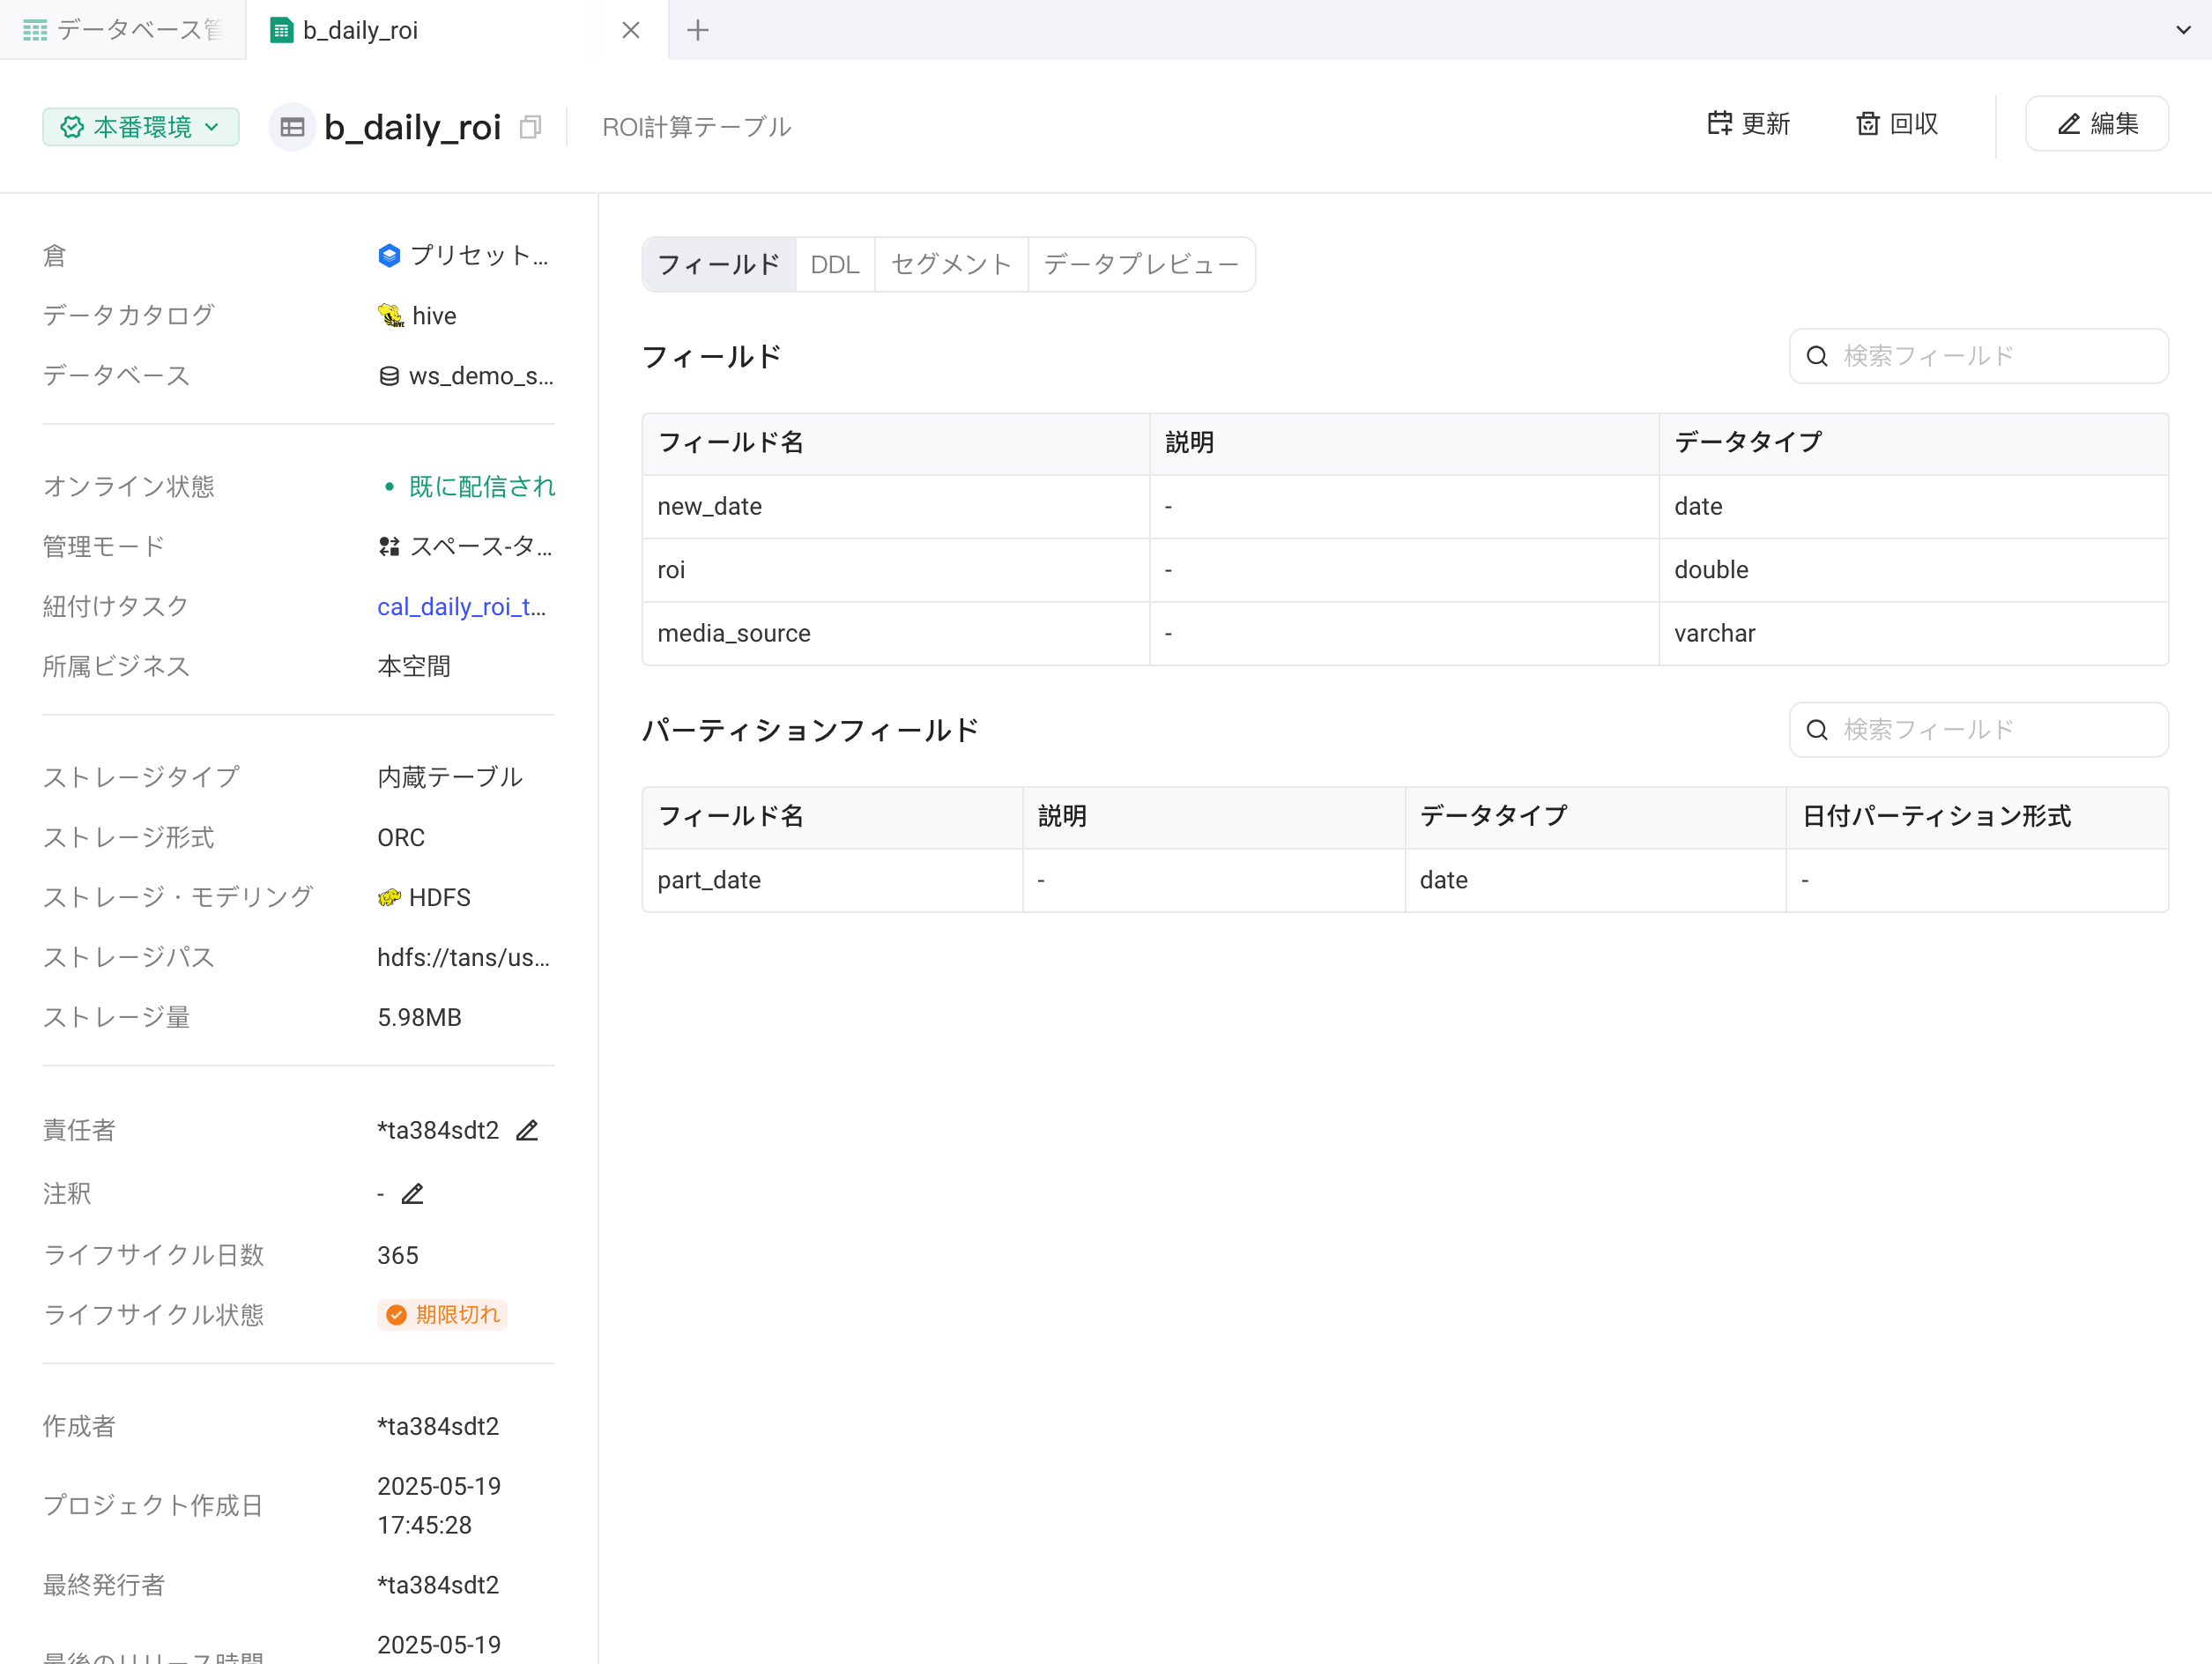This screenshot has width=2212, height=1664.
Task: Click the ORC storage format value
Action: (x=401, y=838)
